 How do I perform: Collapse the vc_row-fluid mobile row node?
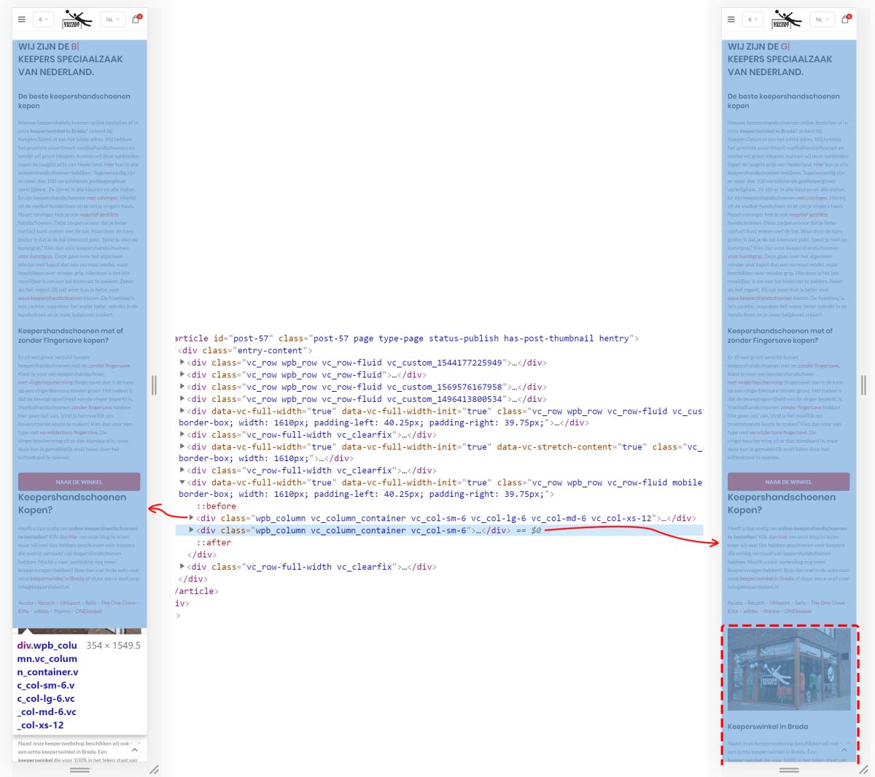point(182,482)
